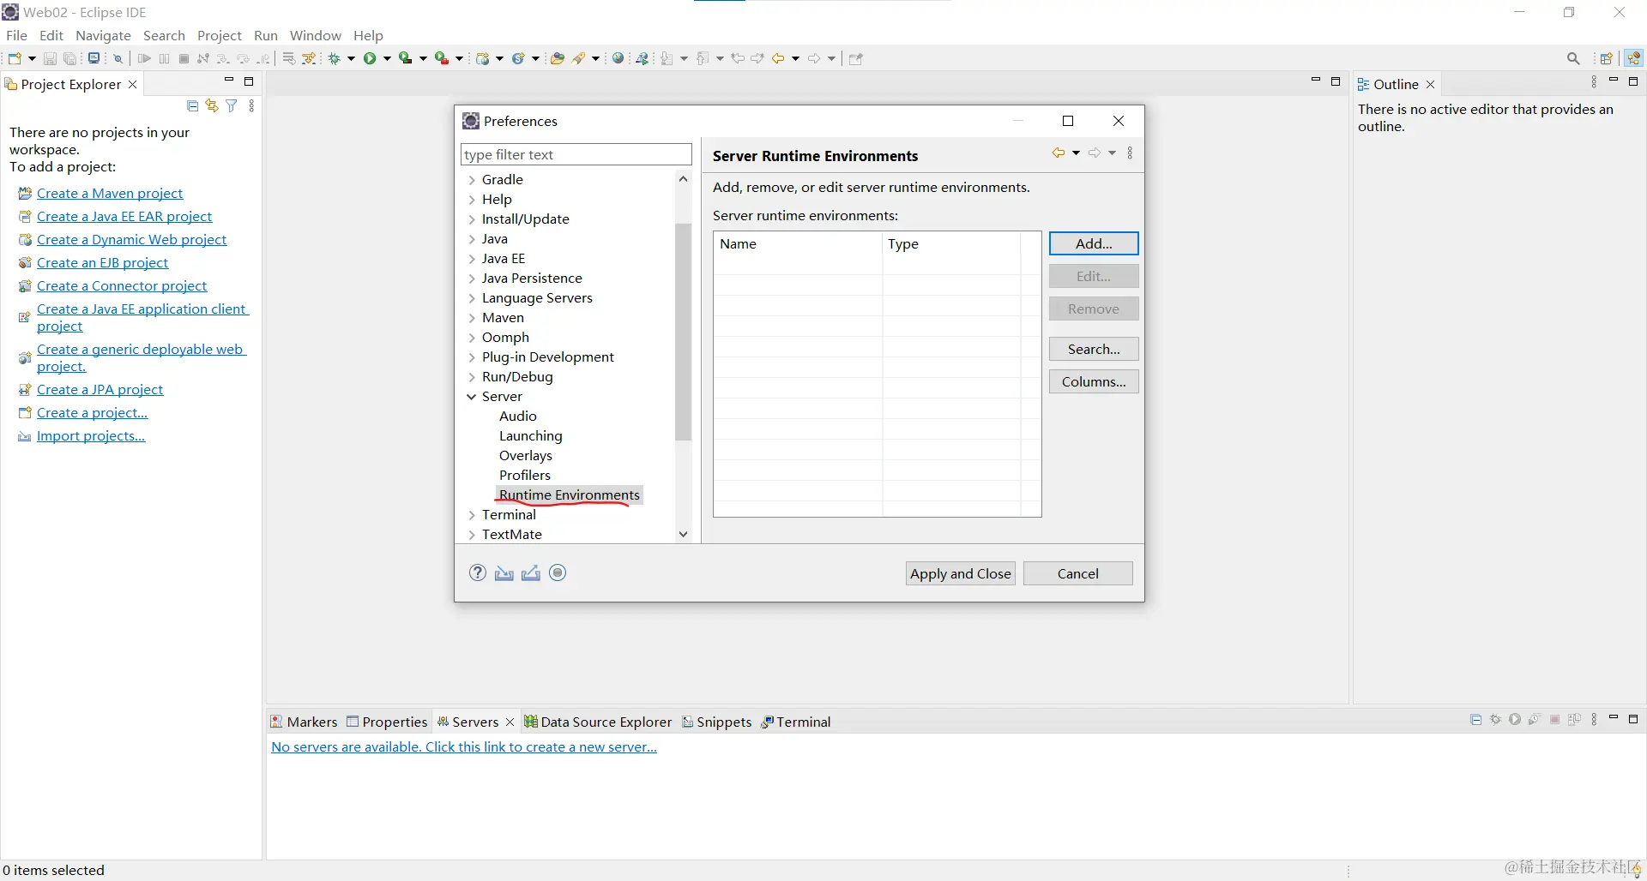Click Import projects... link
The image size is (1647, 881).
pyautogui.click(x=91, y=435)
